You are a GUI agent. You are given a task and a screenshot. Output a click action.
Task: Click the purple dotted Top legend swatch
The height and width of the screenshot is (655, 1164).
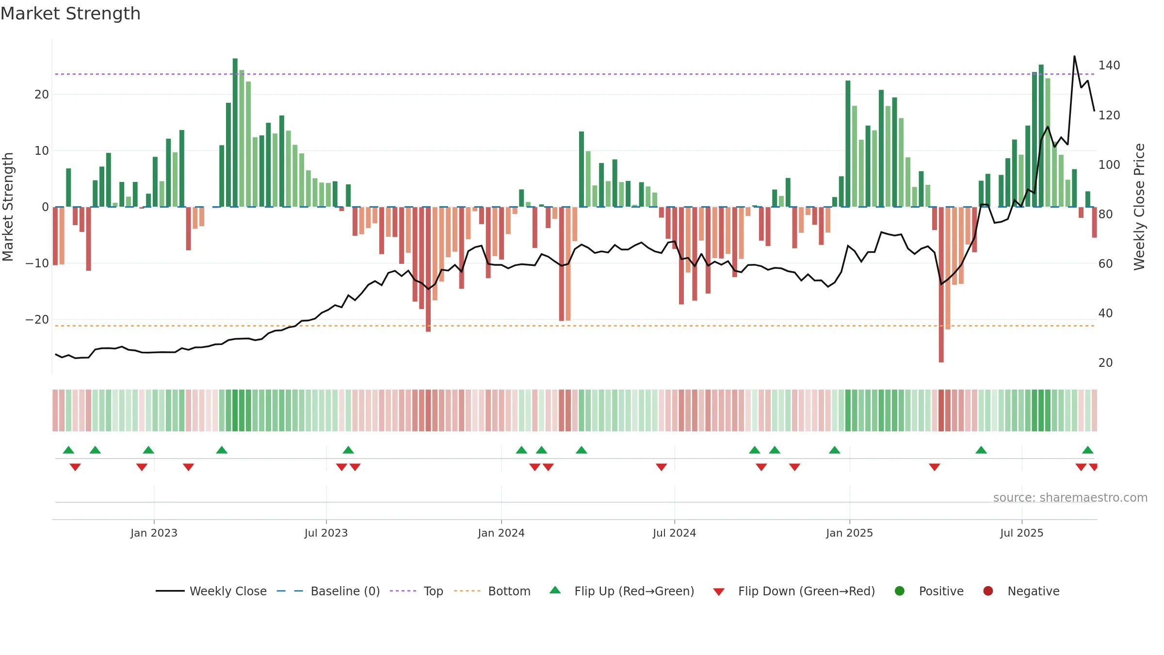pyautogui.click(x=403, y=591)
